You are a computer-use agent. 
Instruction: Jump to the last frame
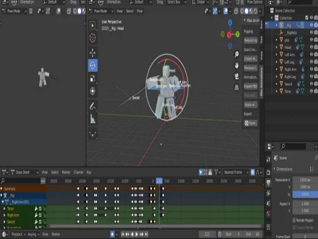[x=146, y=234]
